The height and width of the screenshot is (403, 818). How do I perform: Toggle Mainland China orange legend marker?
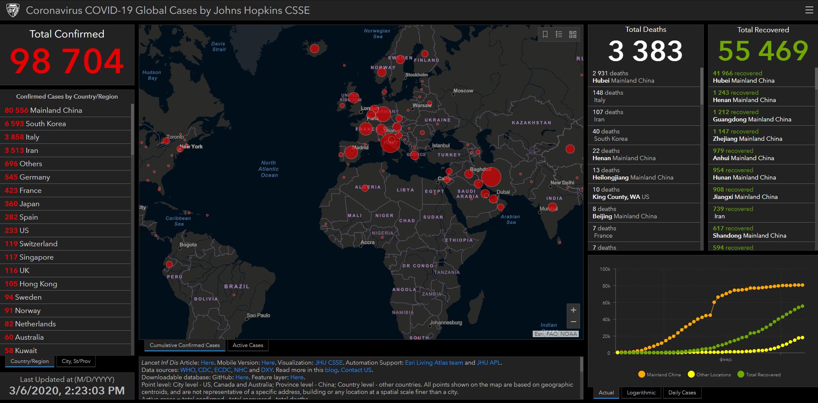click(642, 375)
